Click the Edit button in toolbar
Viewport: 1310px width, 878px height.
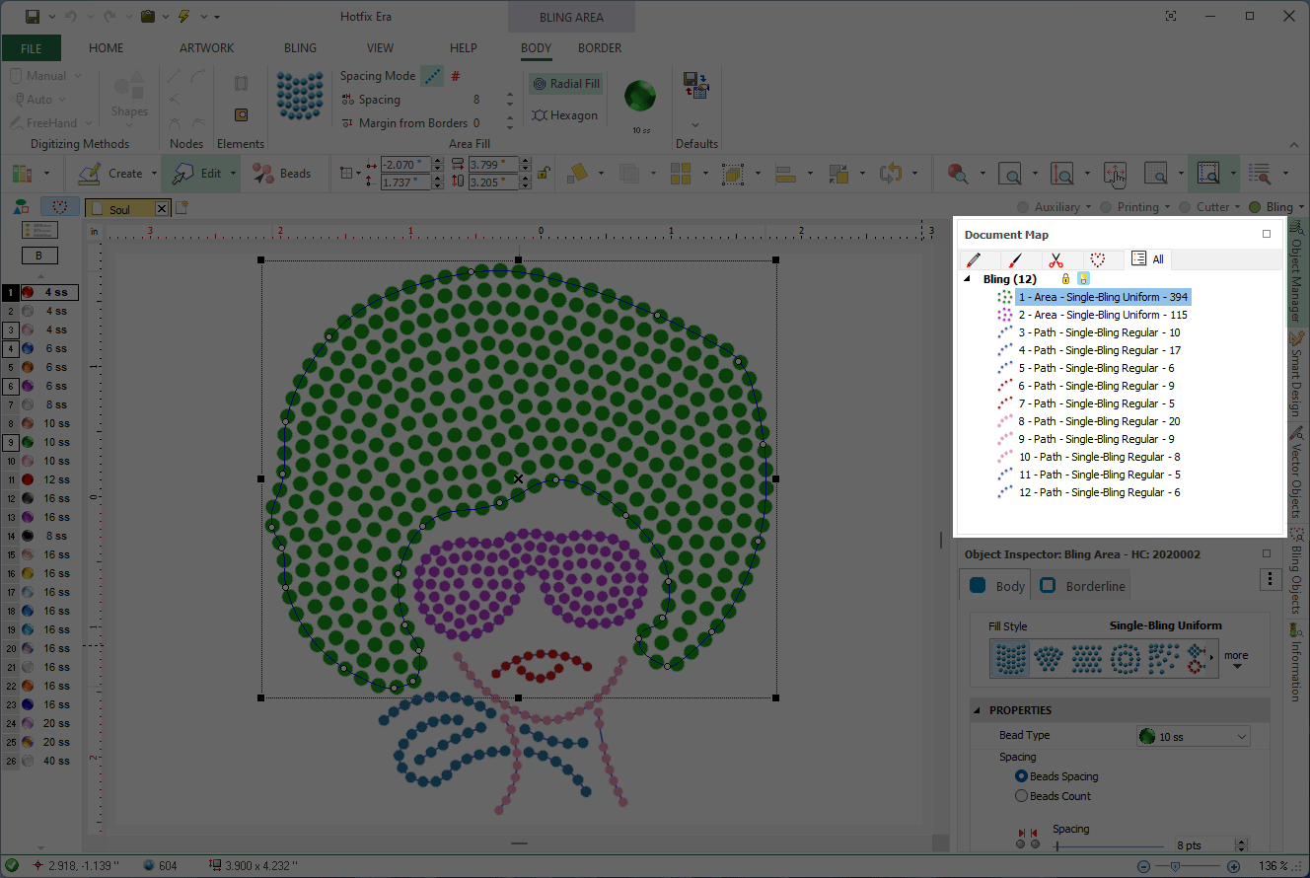point(197,174)
